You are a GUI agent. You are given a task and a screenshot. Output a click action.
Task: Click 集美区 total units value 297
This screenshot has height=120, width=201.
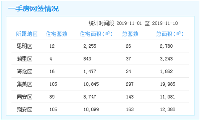(x=130, y=84)
